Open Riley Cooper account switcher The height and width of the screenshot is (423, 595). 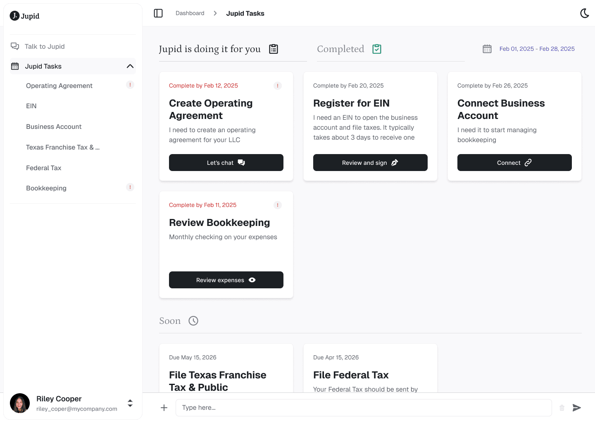(x=130, y=403)
